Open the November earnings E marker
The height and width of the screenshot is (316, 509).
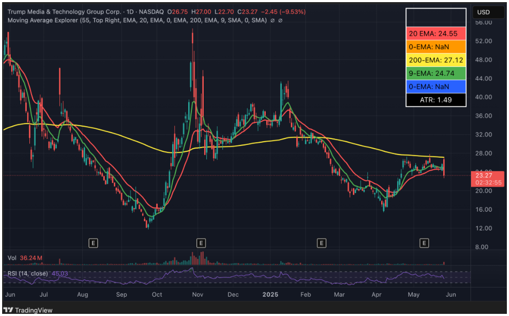201,243
